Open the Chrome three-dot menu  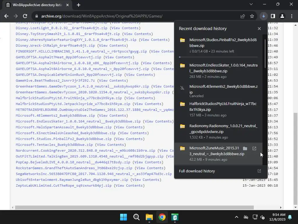coord(292,16)
